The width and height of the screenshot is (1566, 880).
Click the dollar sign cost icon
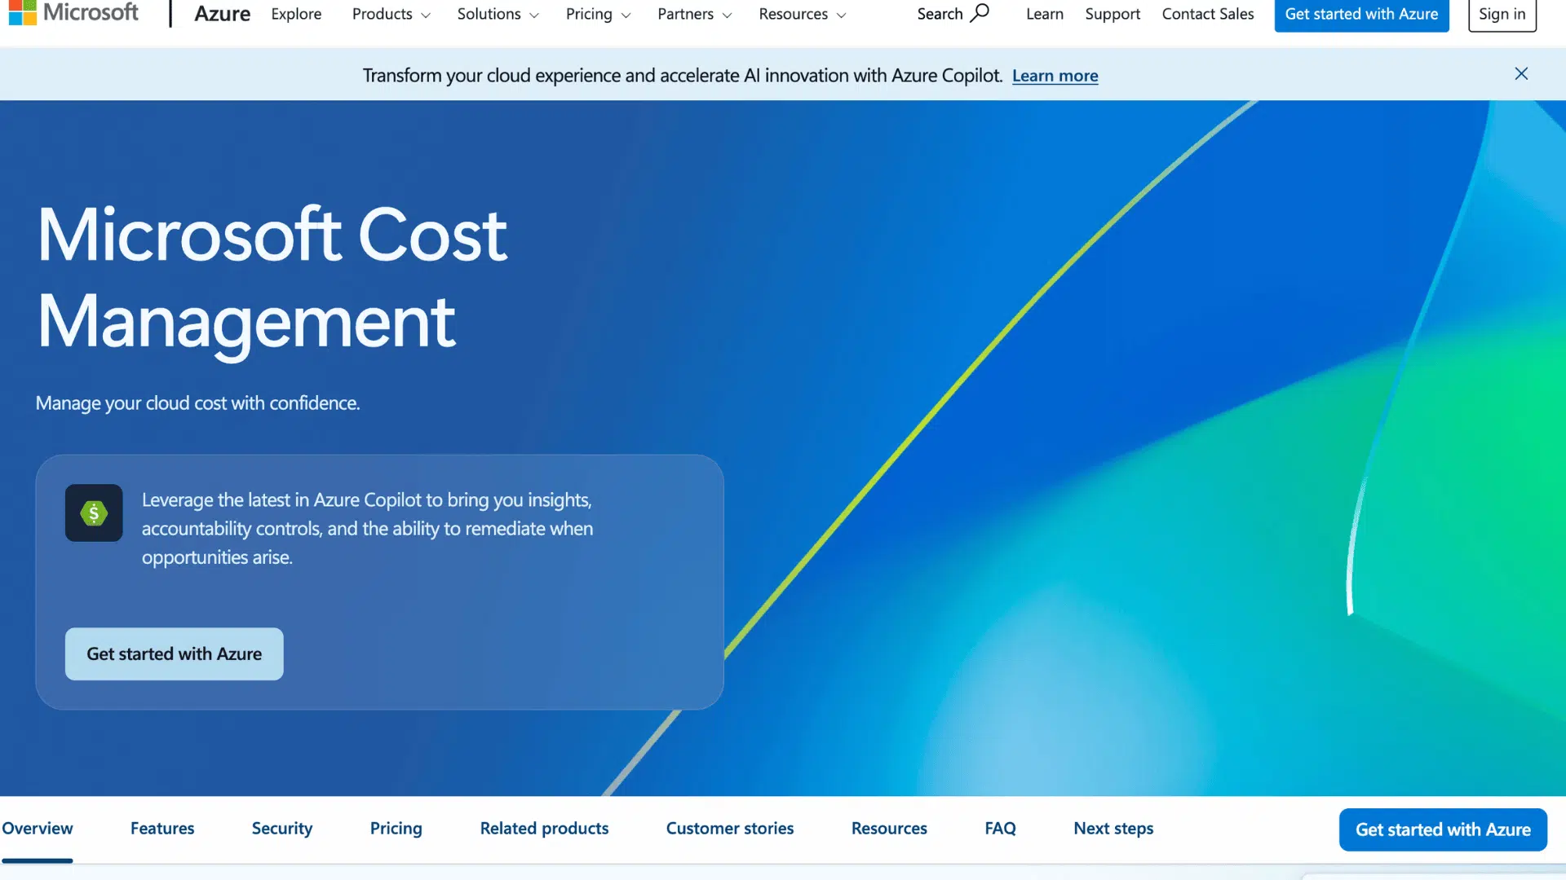click(x=94, y=513)
